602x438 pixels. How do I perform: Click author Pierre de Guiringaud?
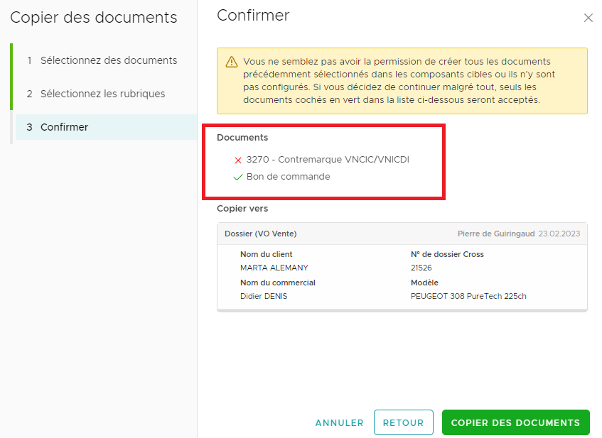pyautogui.click(x=496, y=234)
